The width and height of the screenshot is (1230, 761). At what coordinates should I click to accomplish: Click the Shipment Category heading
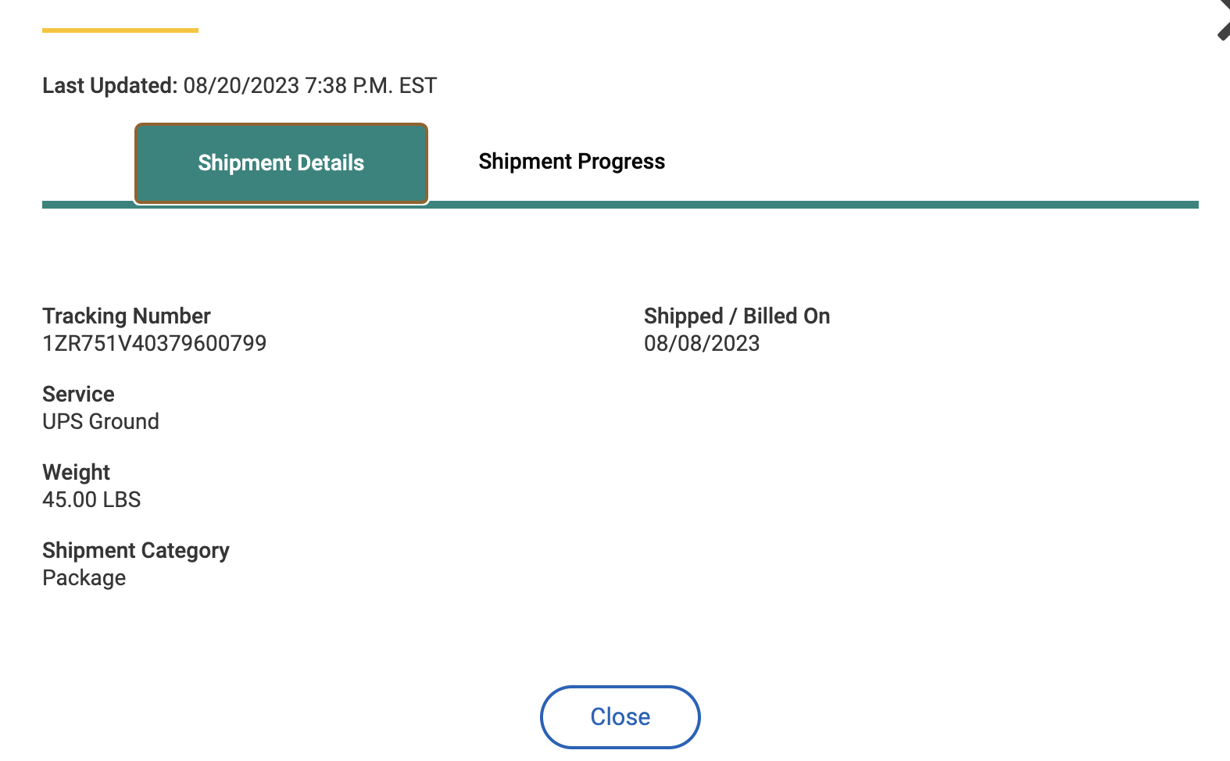click(136, 551)
